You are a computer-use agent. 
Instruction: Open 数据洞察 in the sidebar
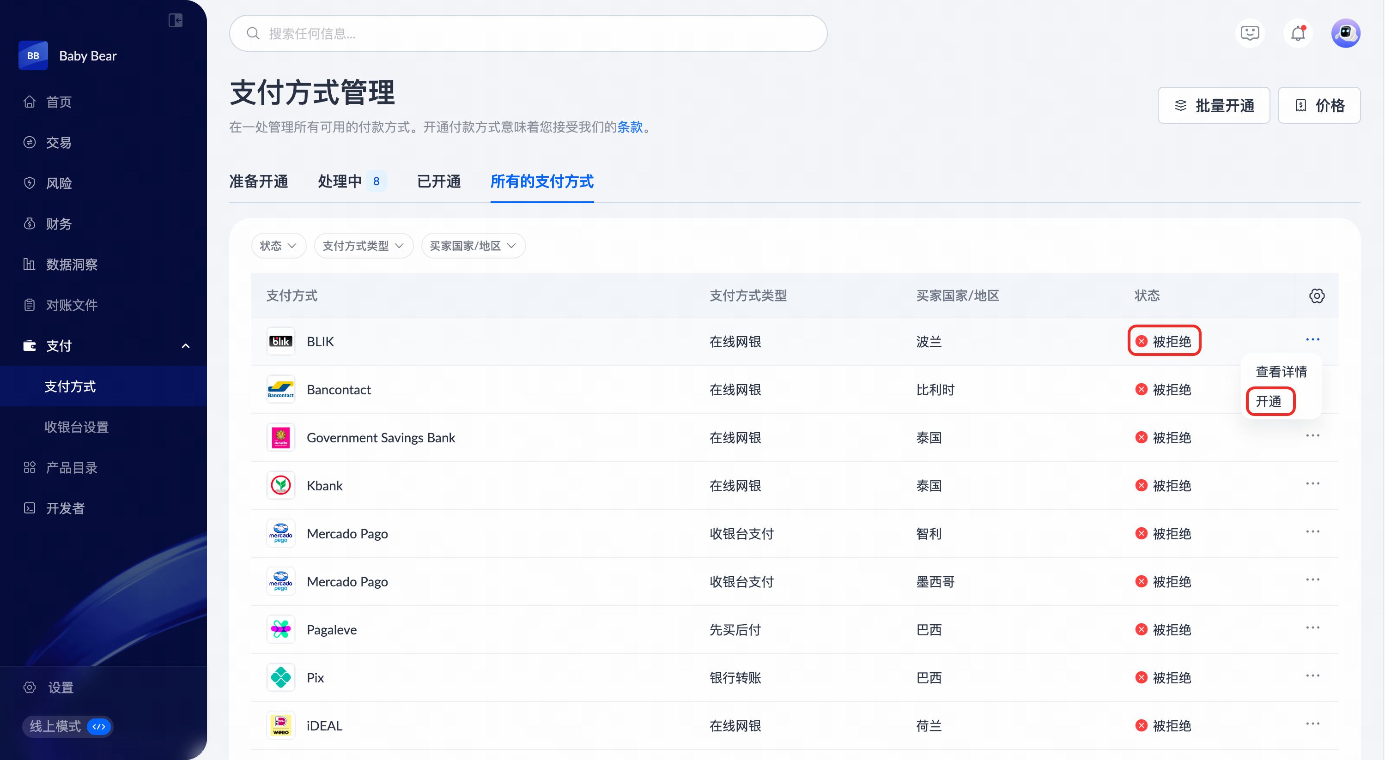tap(72, 265)
